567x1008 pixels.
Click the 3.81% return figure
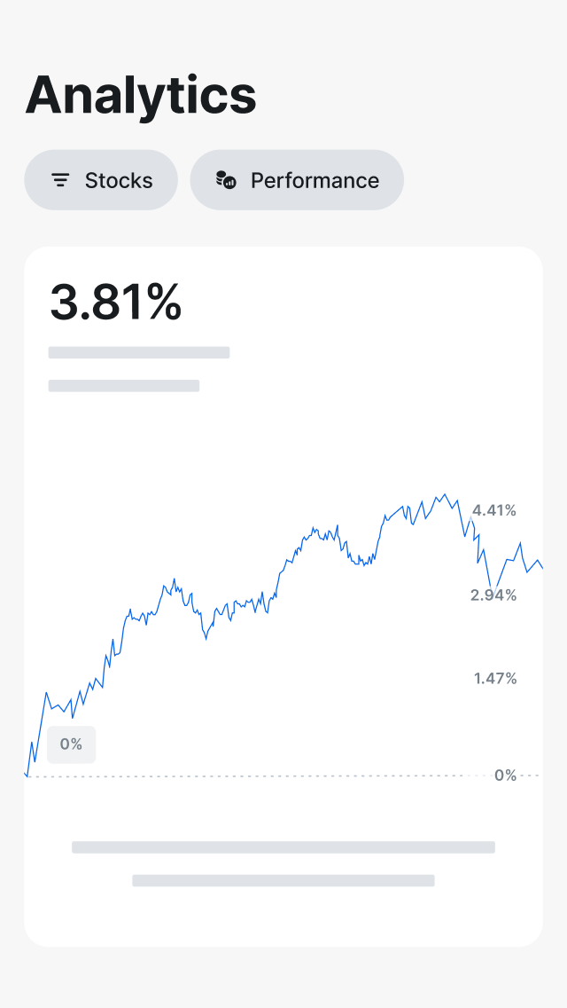[116, 303]
